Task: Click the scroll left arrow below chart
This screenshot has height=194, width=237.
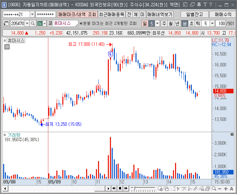Action: point(5,188)
